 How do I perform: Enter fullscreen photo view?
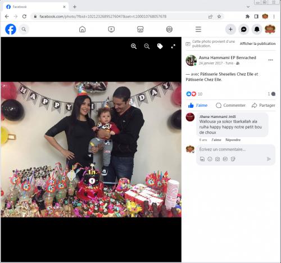coord(173,46)
